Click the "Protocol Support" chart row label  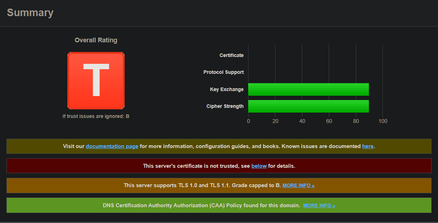(x=223, y=72)
